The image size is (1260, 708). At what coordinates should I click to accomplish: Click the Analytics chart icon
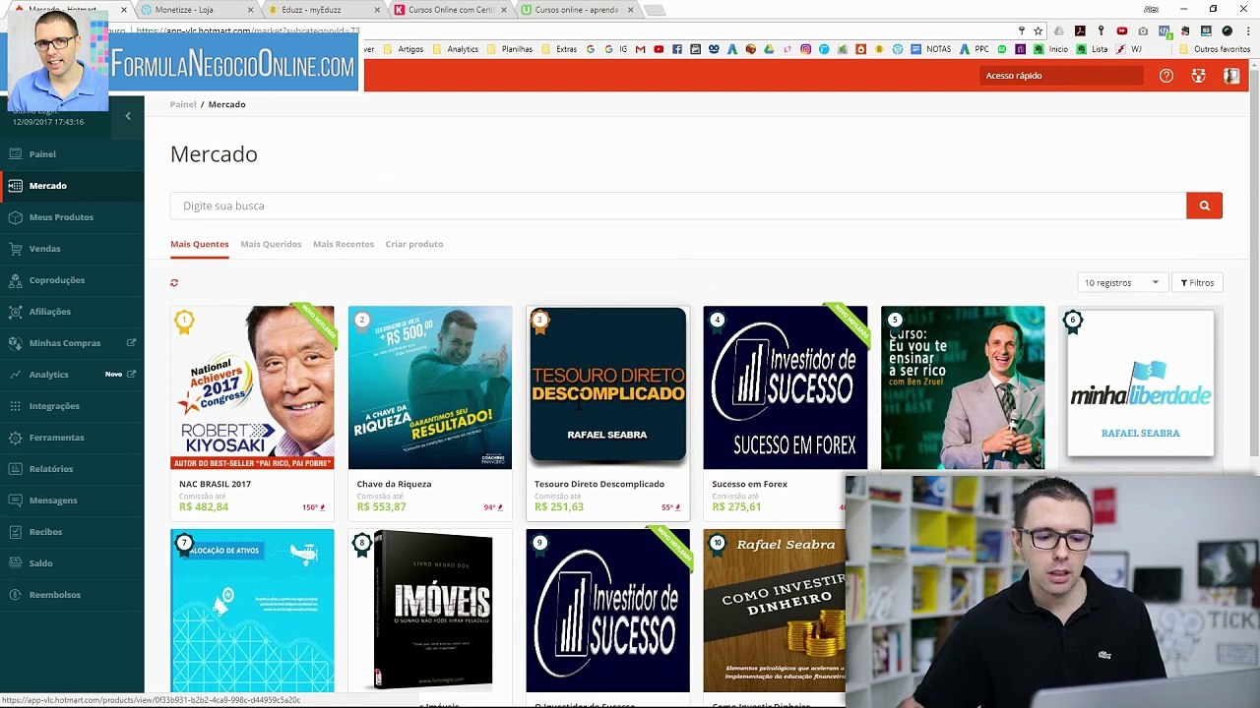(15, 375)
